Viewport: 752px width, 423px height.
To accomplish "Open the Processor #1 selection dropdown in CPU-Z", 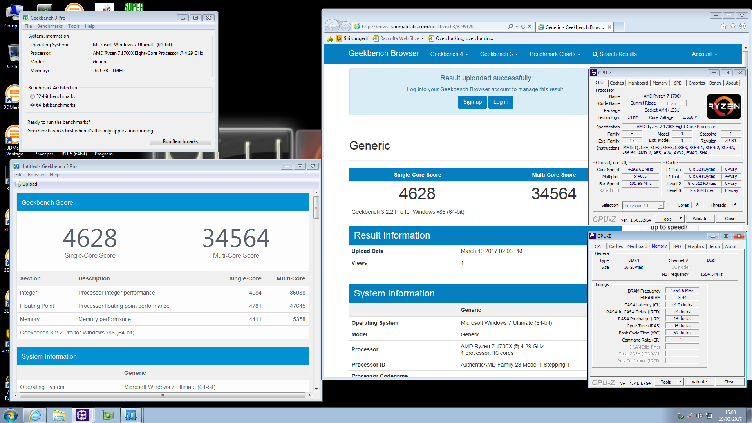I will point(660,206).
